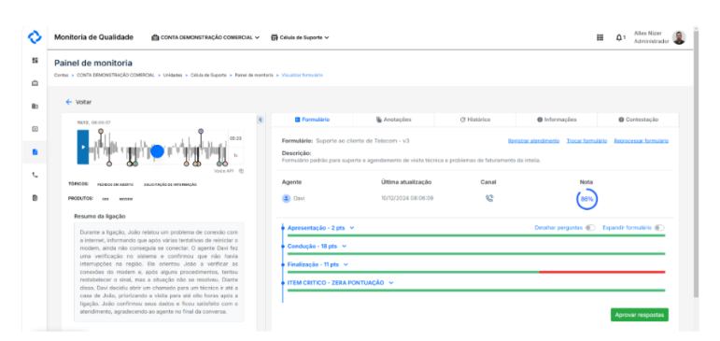
Task: Open the highlighted blue document icon in sidebar
Action: click(x=35, y=152)
